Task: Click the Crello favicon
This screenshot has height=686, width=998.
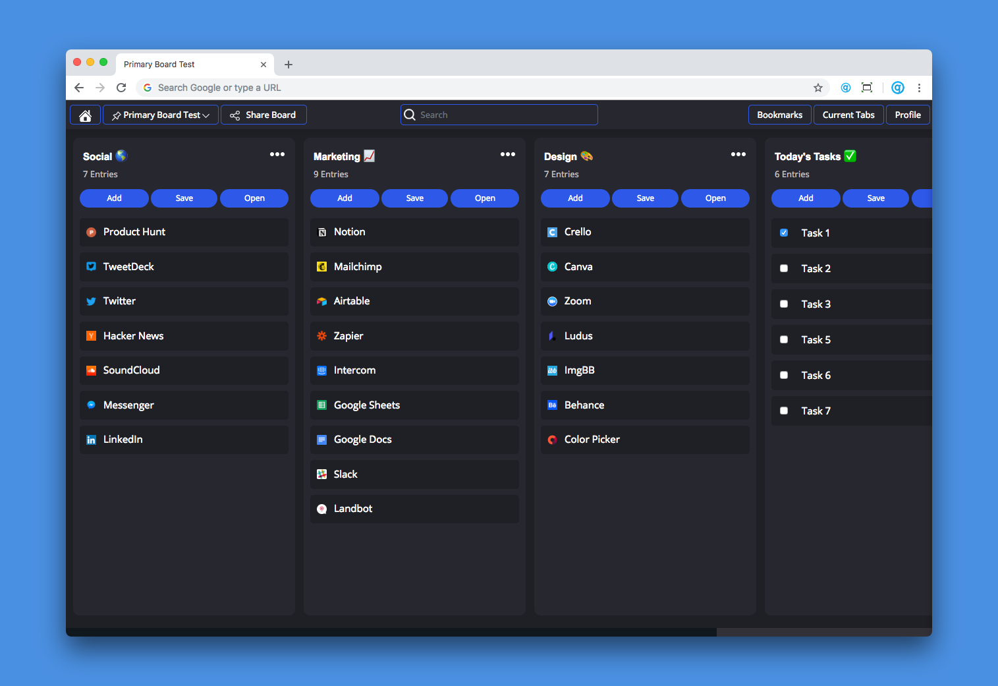Action: [553, 232]
